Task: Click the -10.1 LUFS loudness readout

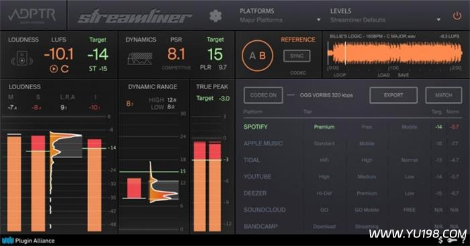Action: pyautogui.click(x=59, y=54)
